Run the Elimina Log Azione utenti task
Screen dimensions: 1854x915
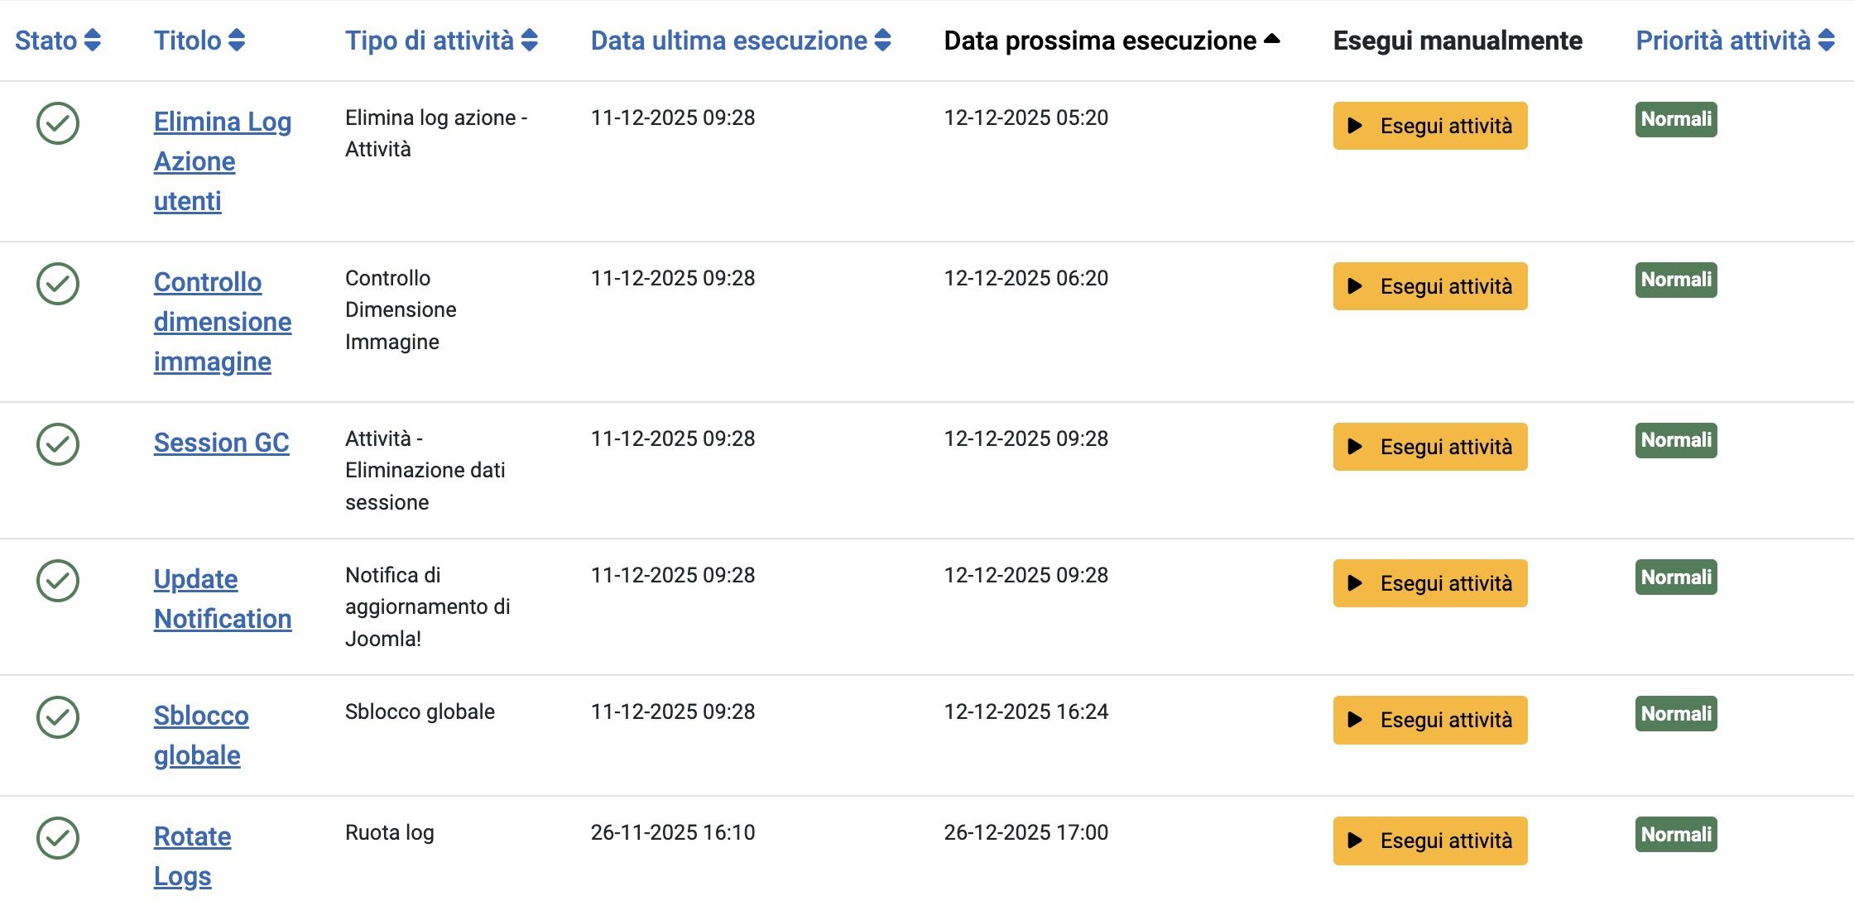[x=1430, y=126]
